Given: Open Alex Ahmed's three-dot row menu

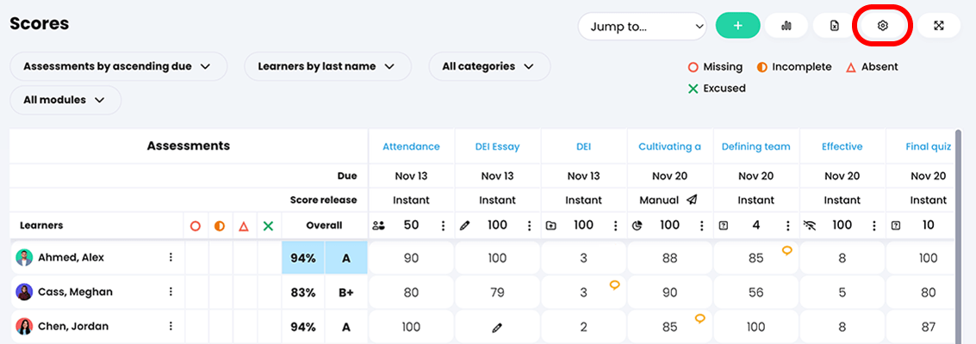Looking at the screenshot, I should click(171, 257).
